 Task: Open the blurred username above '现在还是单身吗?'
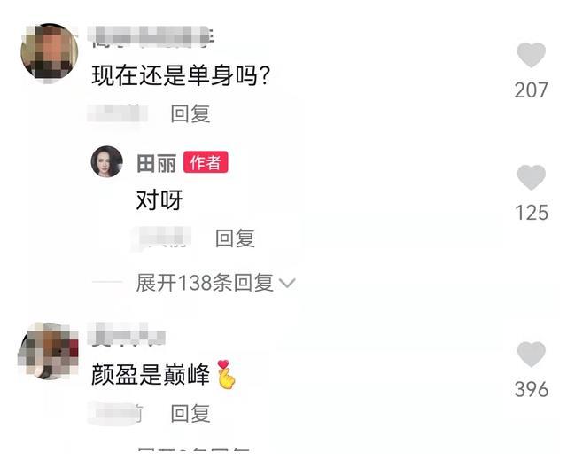(151, 37)
